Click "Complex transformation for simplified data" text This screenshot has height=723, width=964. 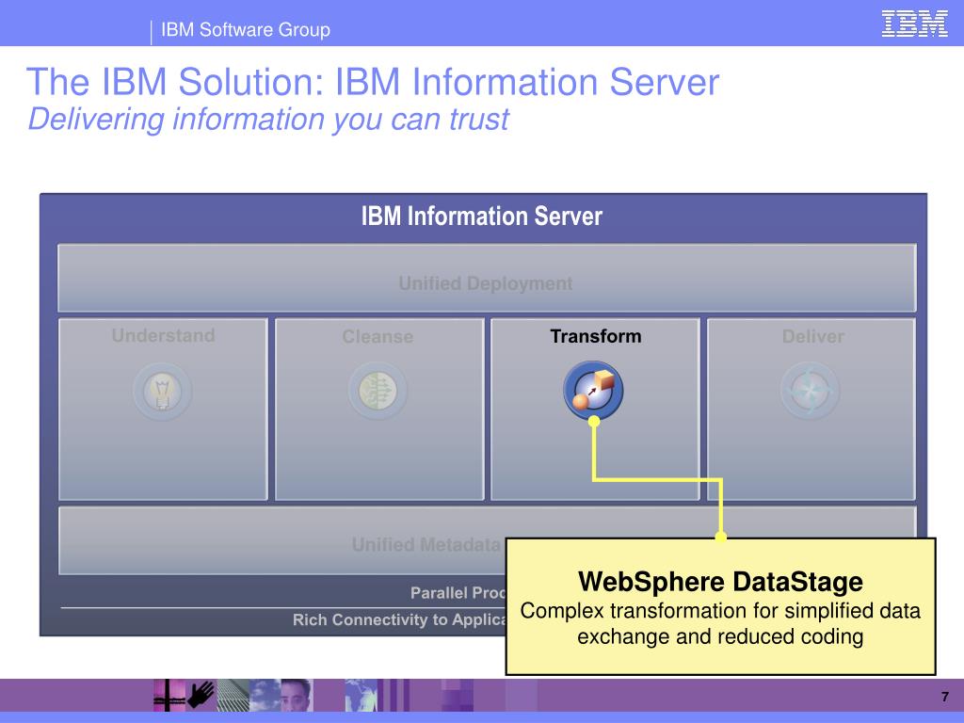[x=720, y=611]
